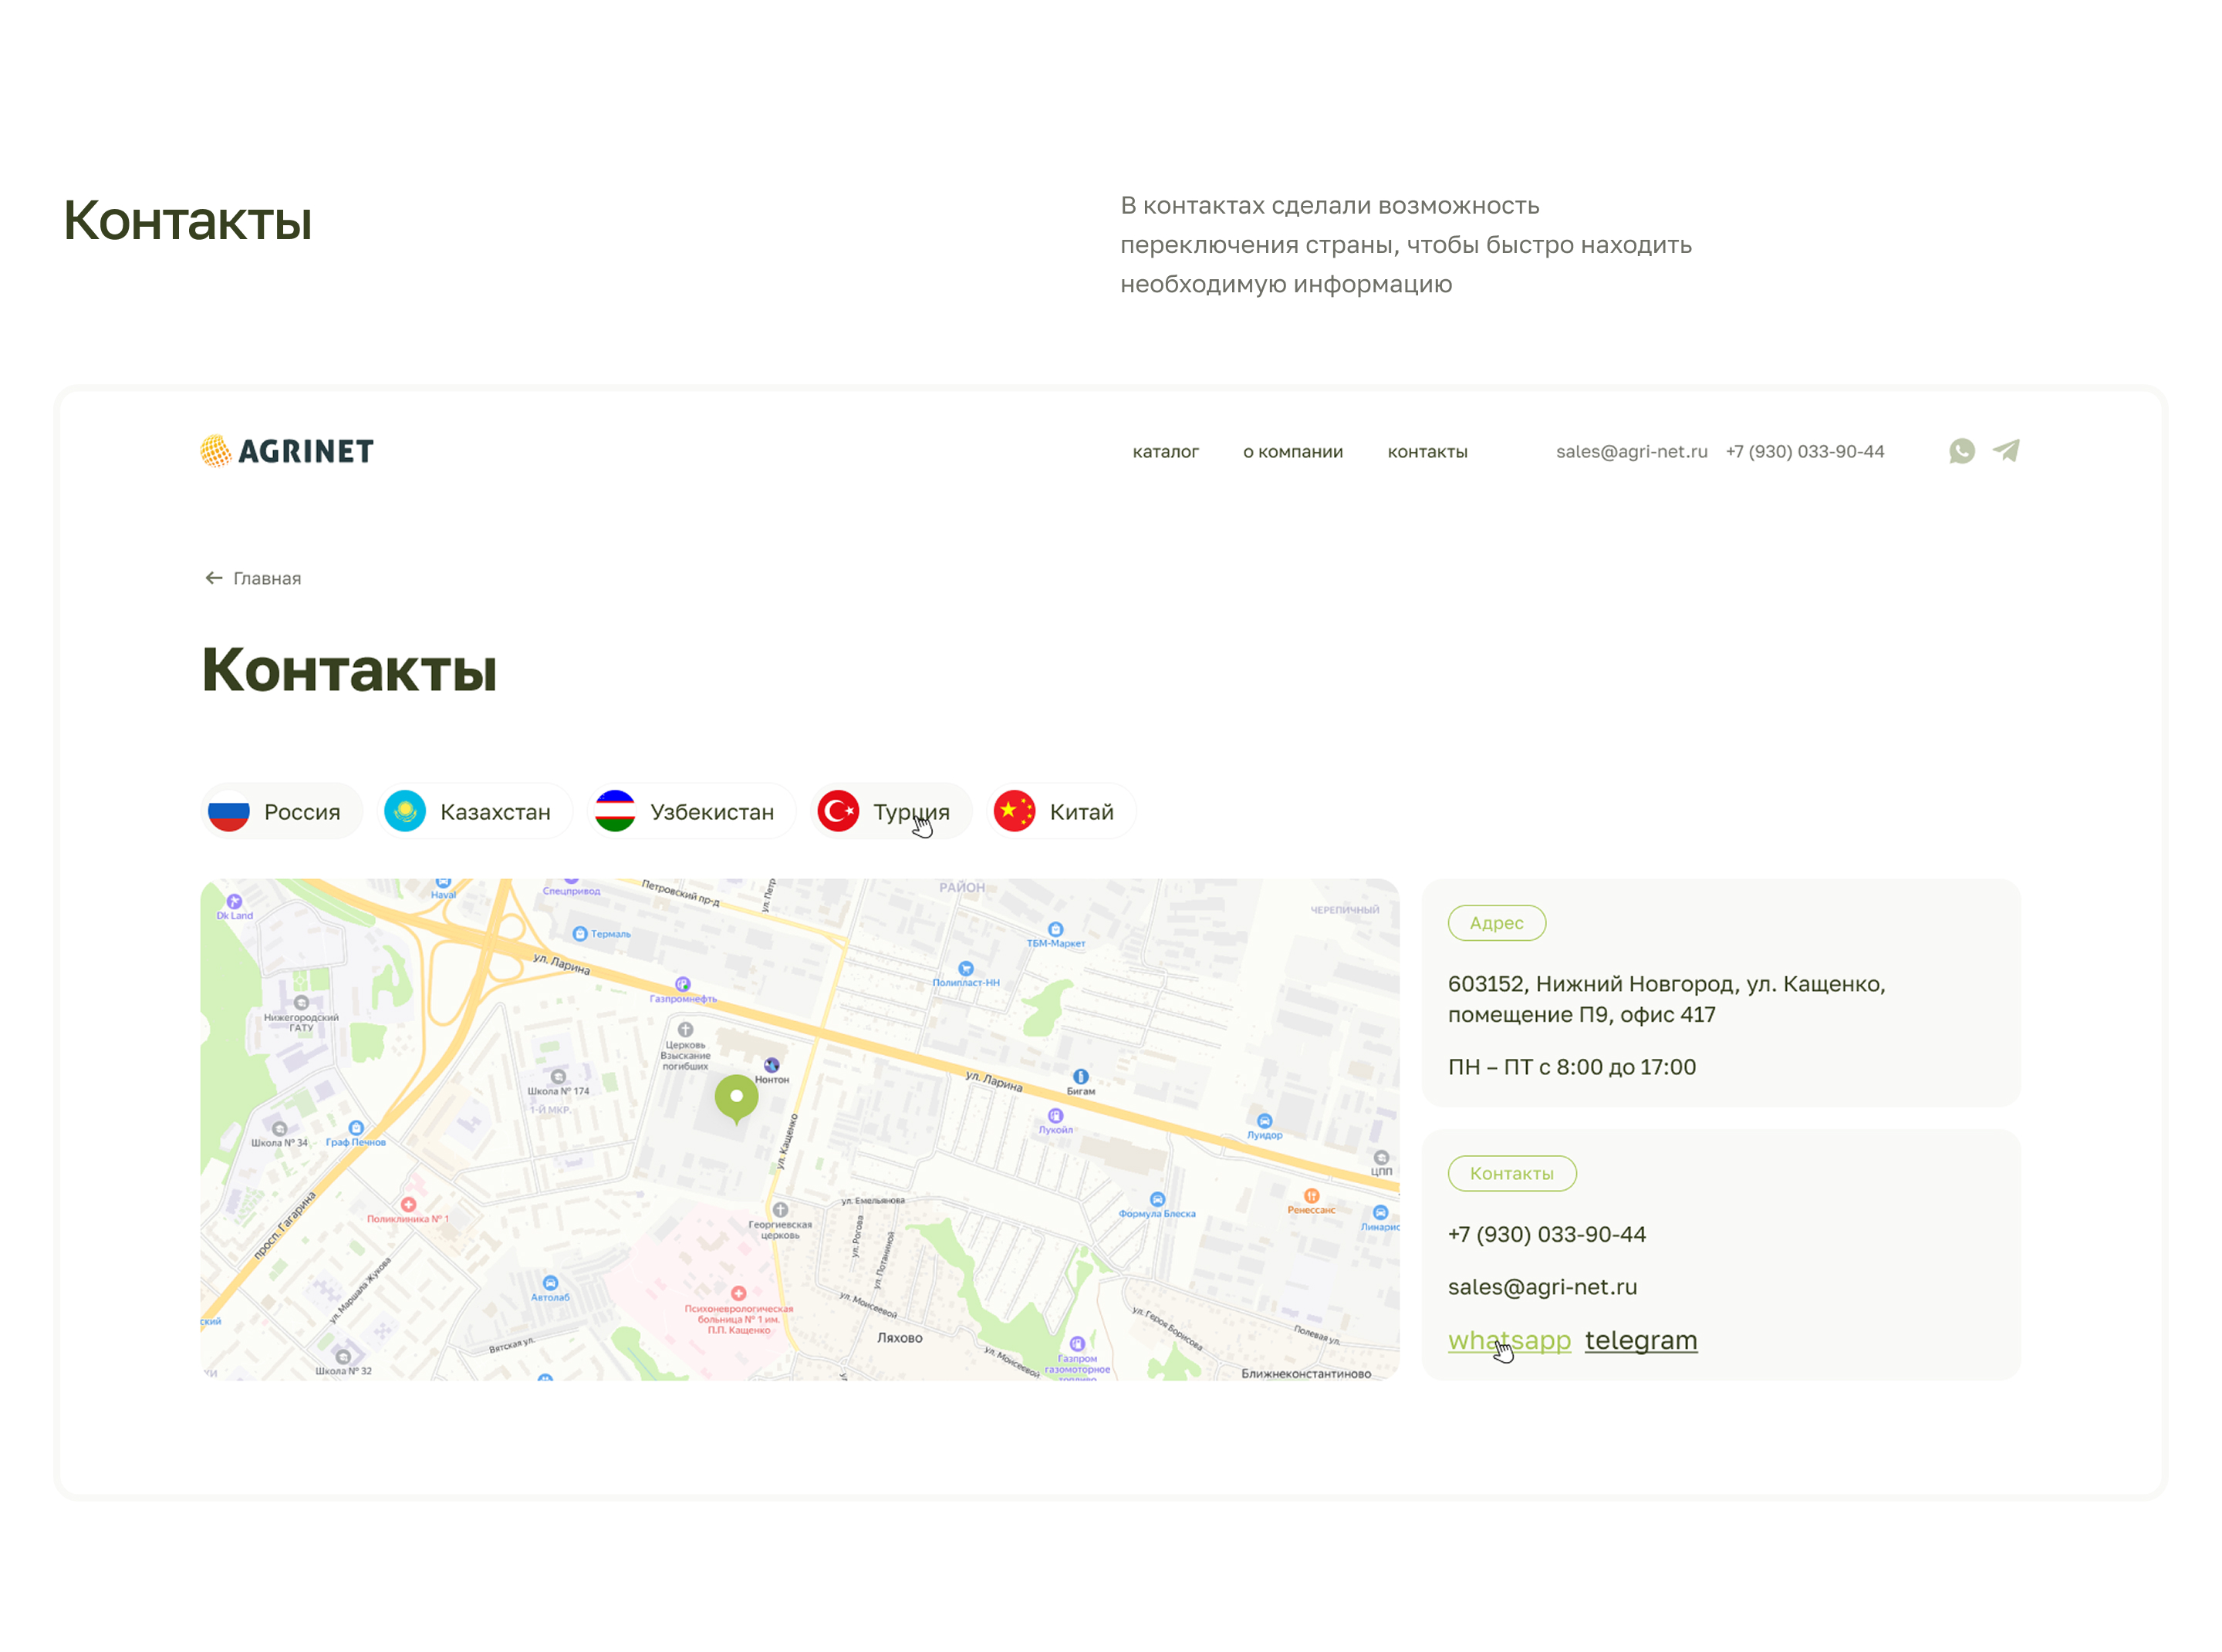
Task: Click the Ренессанс marker on map
Action: tap(1312, 1196)
